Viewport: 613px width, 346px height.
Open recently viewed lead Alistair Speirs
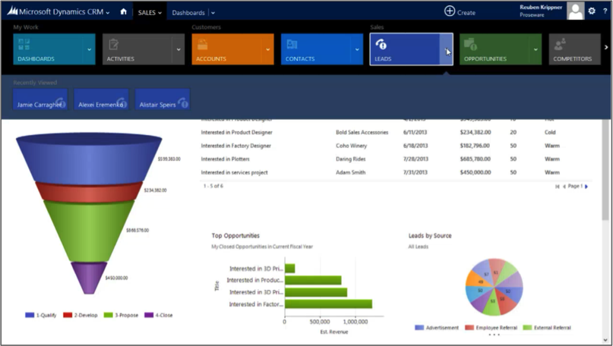click(x=163, y=99)
